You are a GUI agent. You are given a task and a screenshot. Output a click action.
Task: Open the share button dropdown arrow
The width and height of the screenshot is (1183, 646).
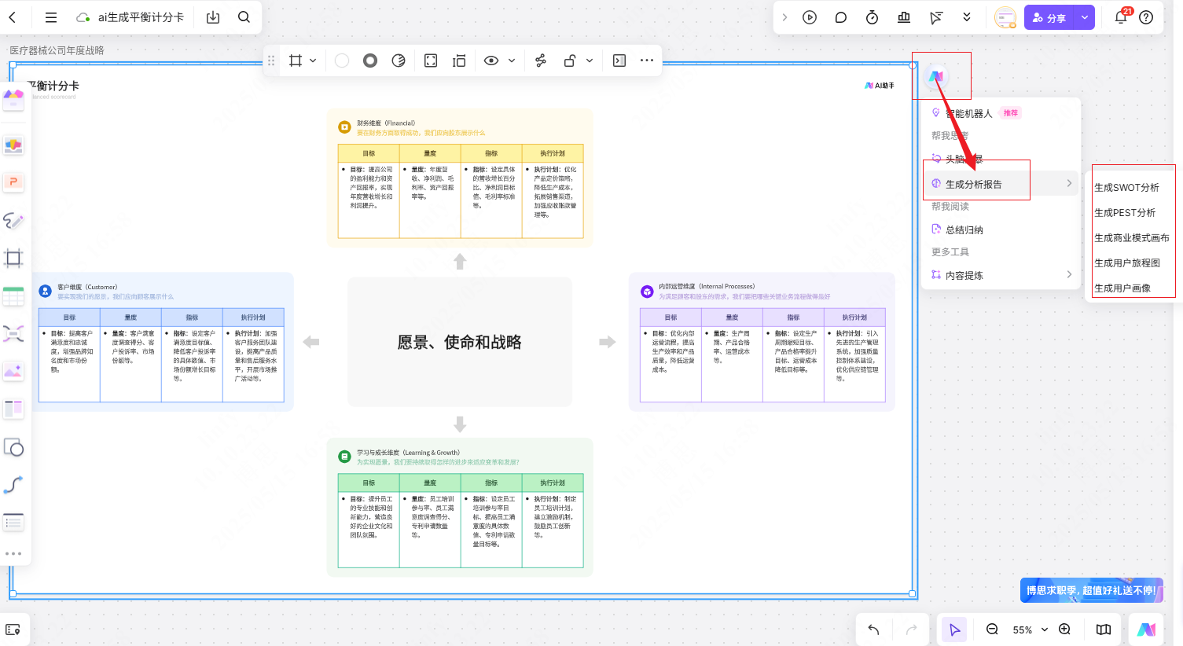click(1085, 17)
